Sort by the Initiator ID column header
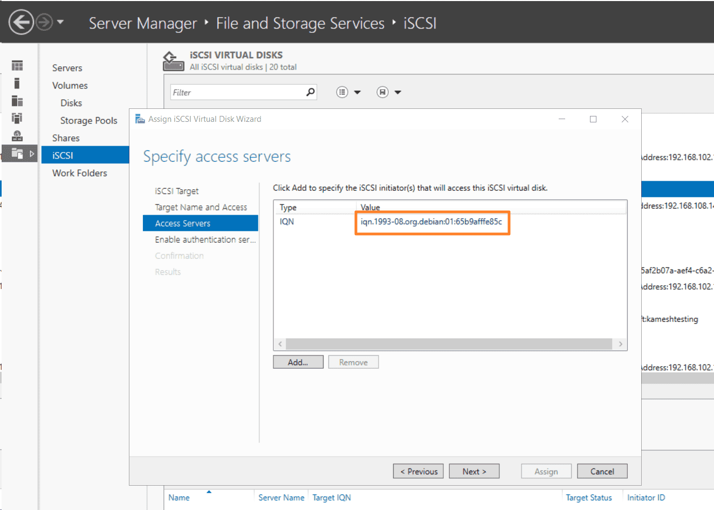The width and height of the screenshot is (714, 510). pos(646,498)
